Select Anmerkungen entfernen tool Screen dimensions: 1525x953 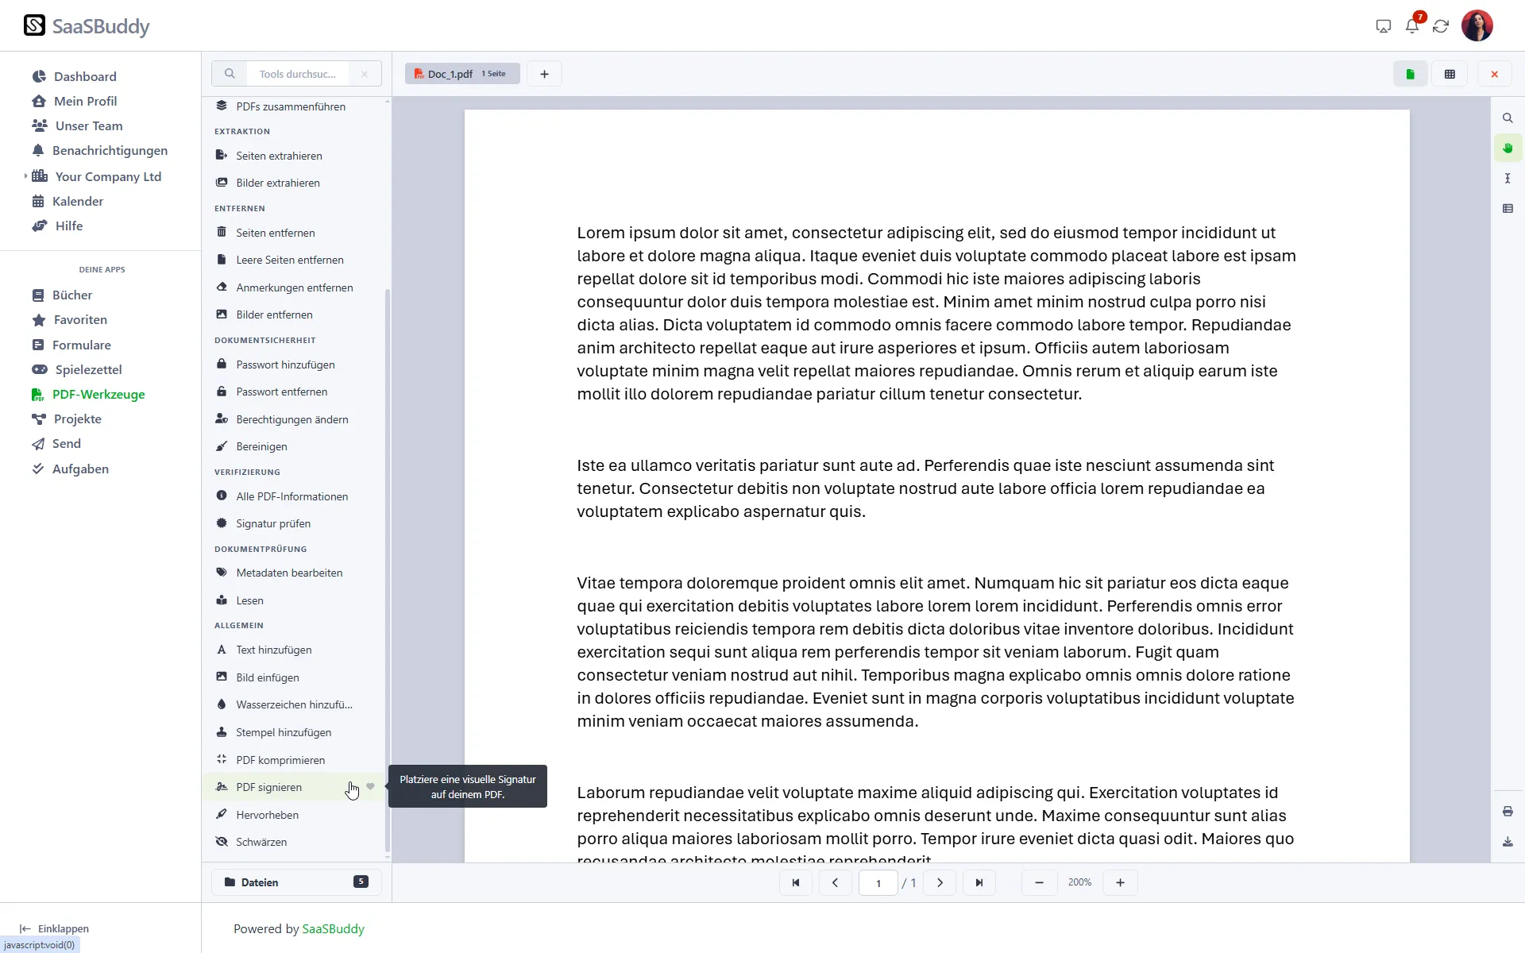(x=295, y=287)
